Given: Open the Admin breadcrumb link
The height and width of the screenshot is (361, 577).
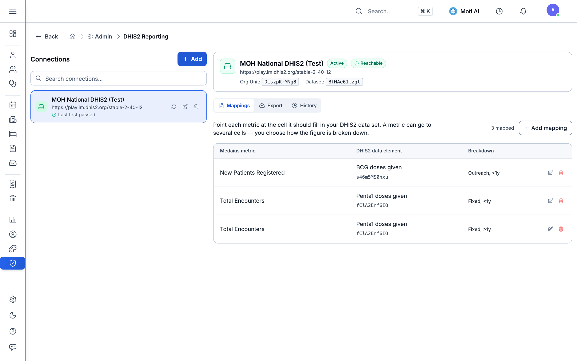Looking at the screenshot, I should [x=100, y=36].
